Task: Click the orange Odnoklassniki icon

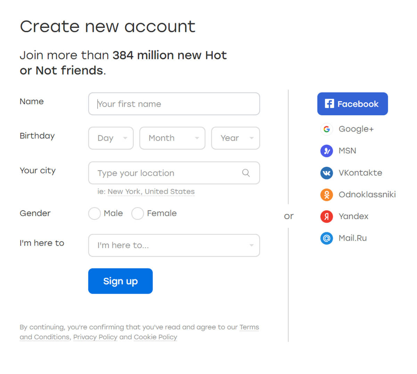Action: [327, 195]
